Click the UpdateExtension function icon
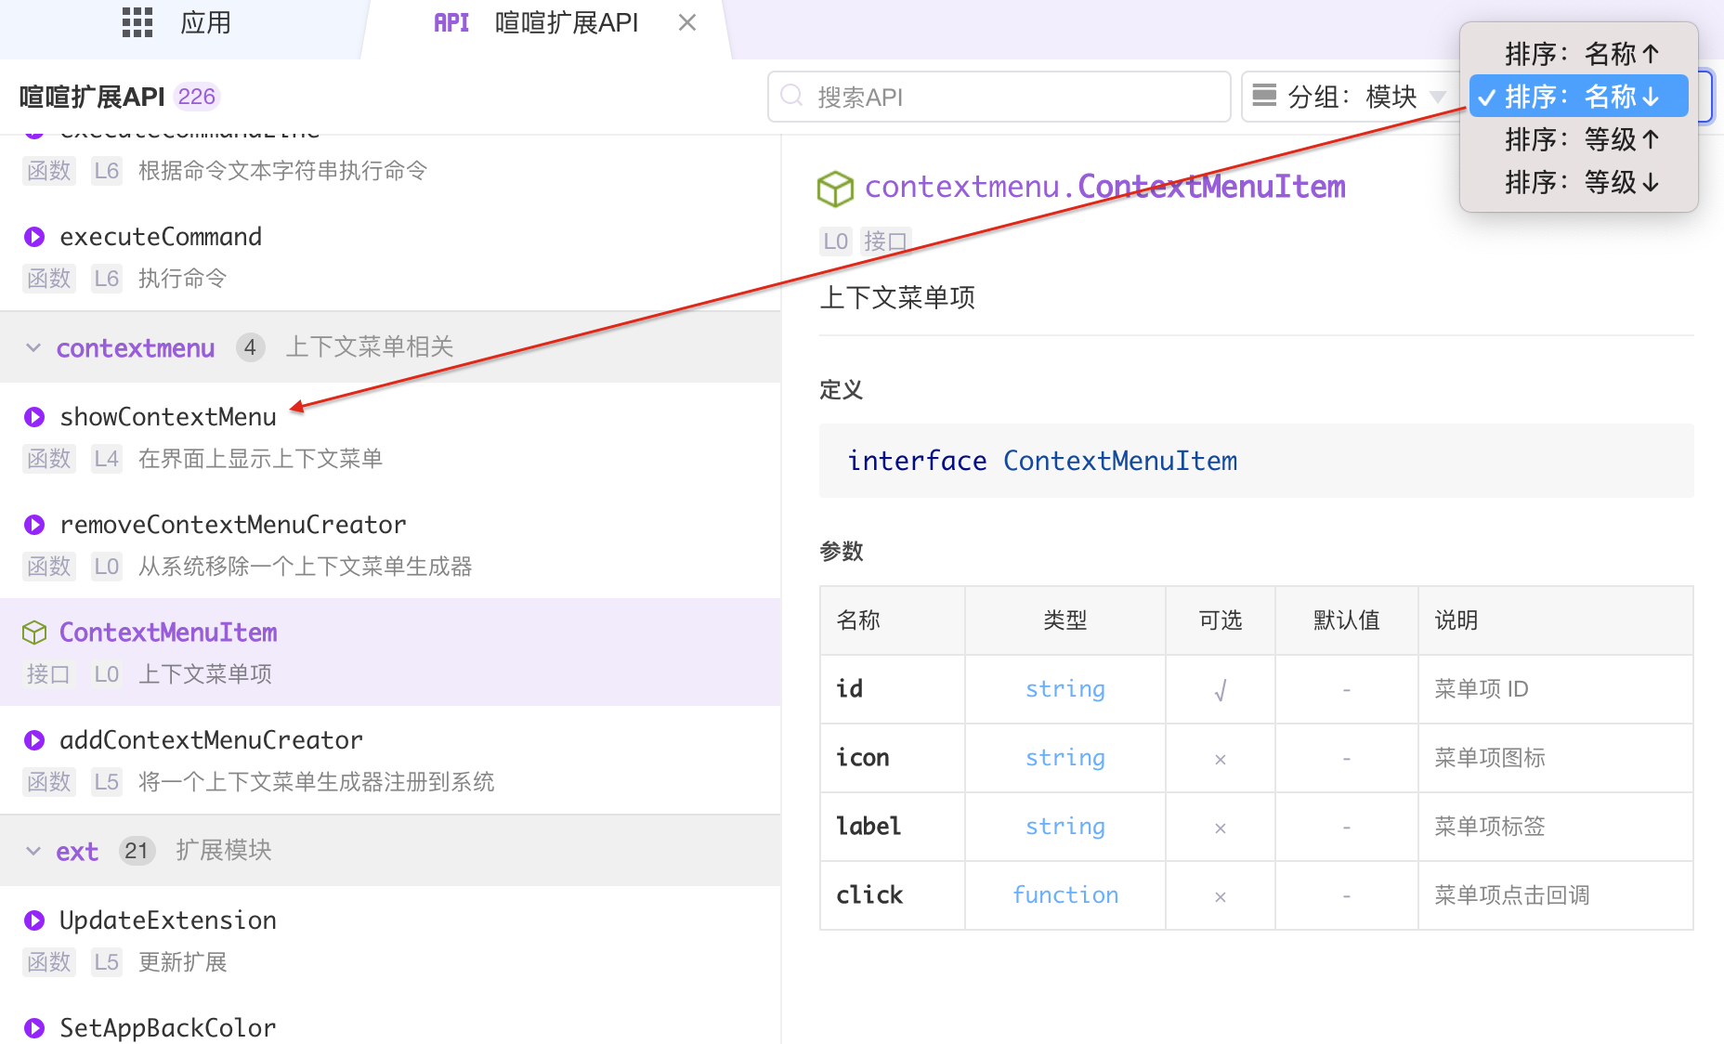1724x1044 pixels. (x=34, y=920)
